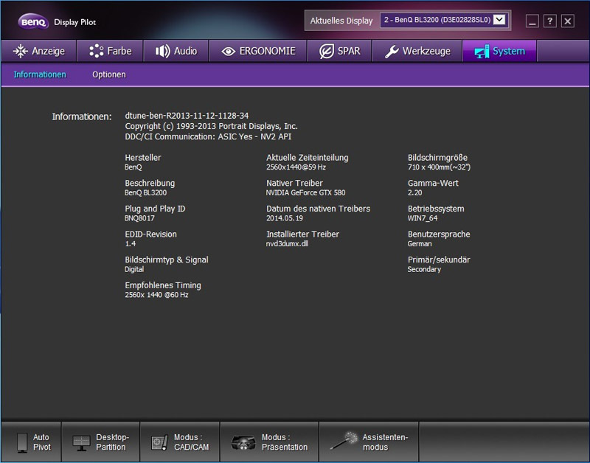Viewport: 590px width, 463px height.
Task: Click the Präsentation projector icon
Action: 243,442
